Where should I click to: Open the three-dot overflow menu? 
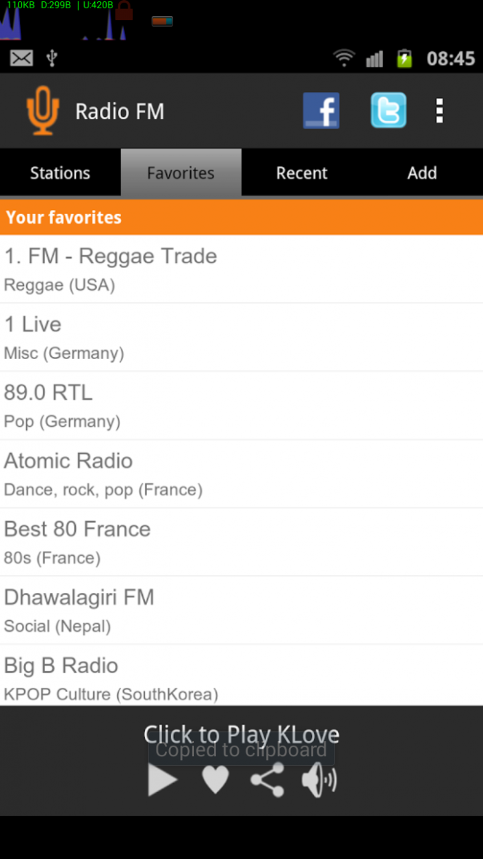440,110
